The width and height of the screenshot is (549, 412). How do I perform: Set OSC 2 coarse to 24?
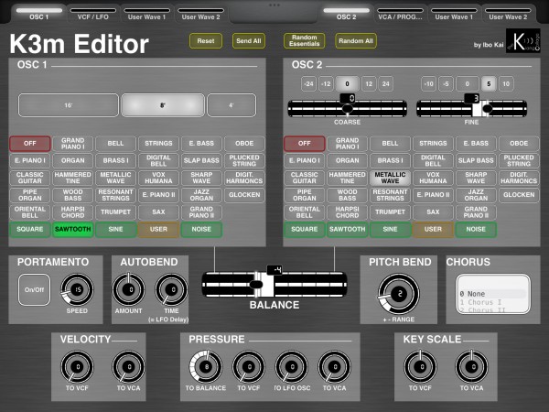tap(386, 84)
